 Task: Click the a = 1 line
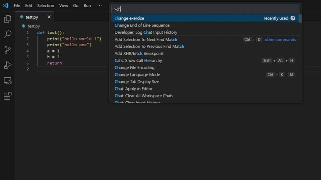tap(53, 51)
